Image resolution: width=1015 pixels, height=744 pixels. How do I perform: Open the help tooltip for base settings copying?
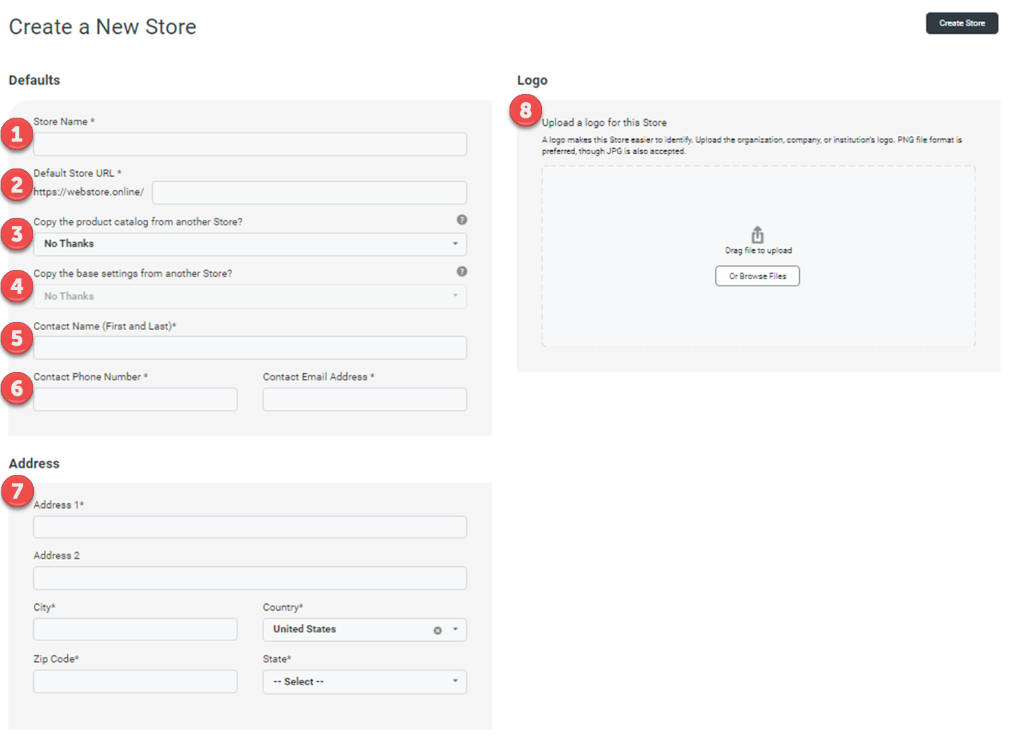(462, 271)
